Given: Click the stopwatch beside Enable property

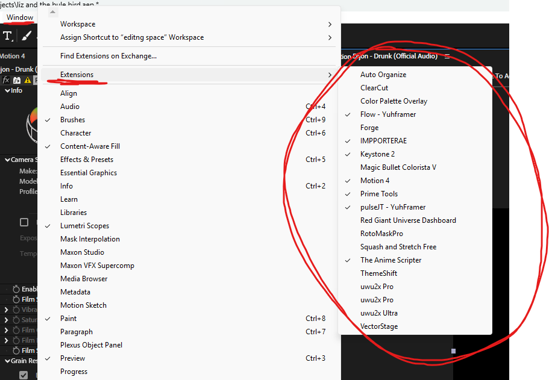Looking at the screenshot, I should [x=16, y=290].
